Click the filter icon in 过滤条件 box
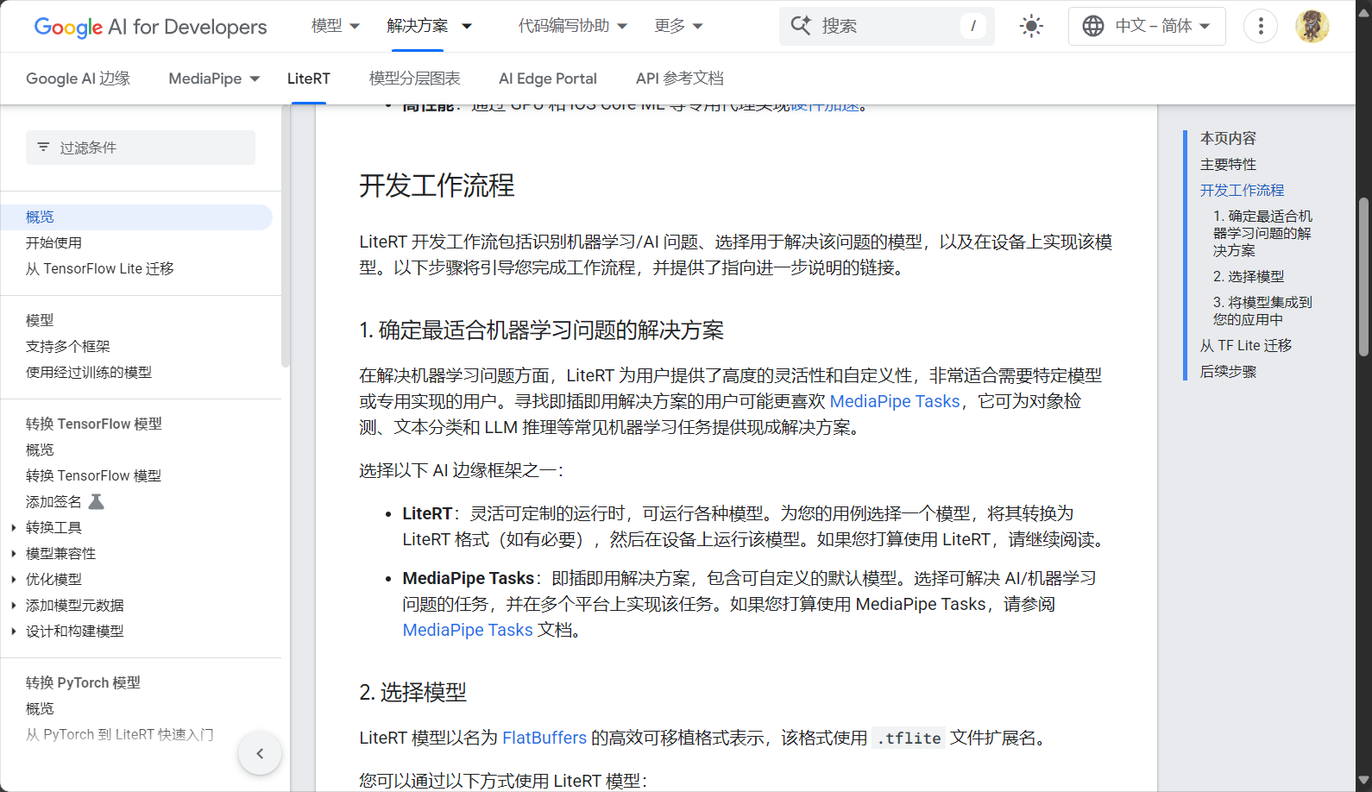 pos(43,148)
